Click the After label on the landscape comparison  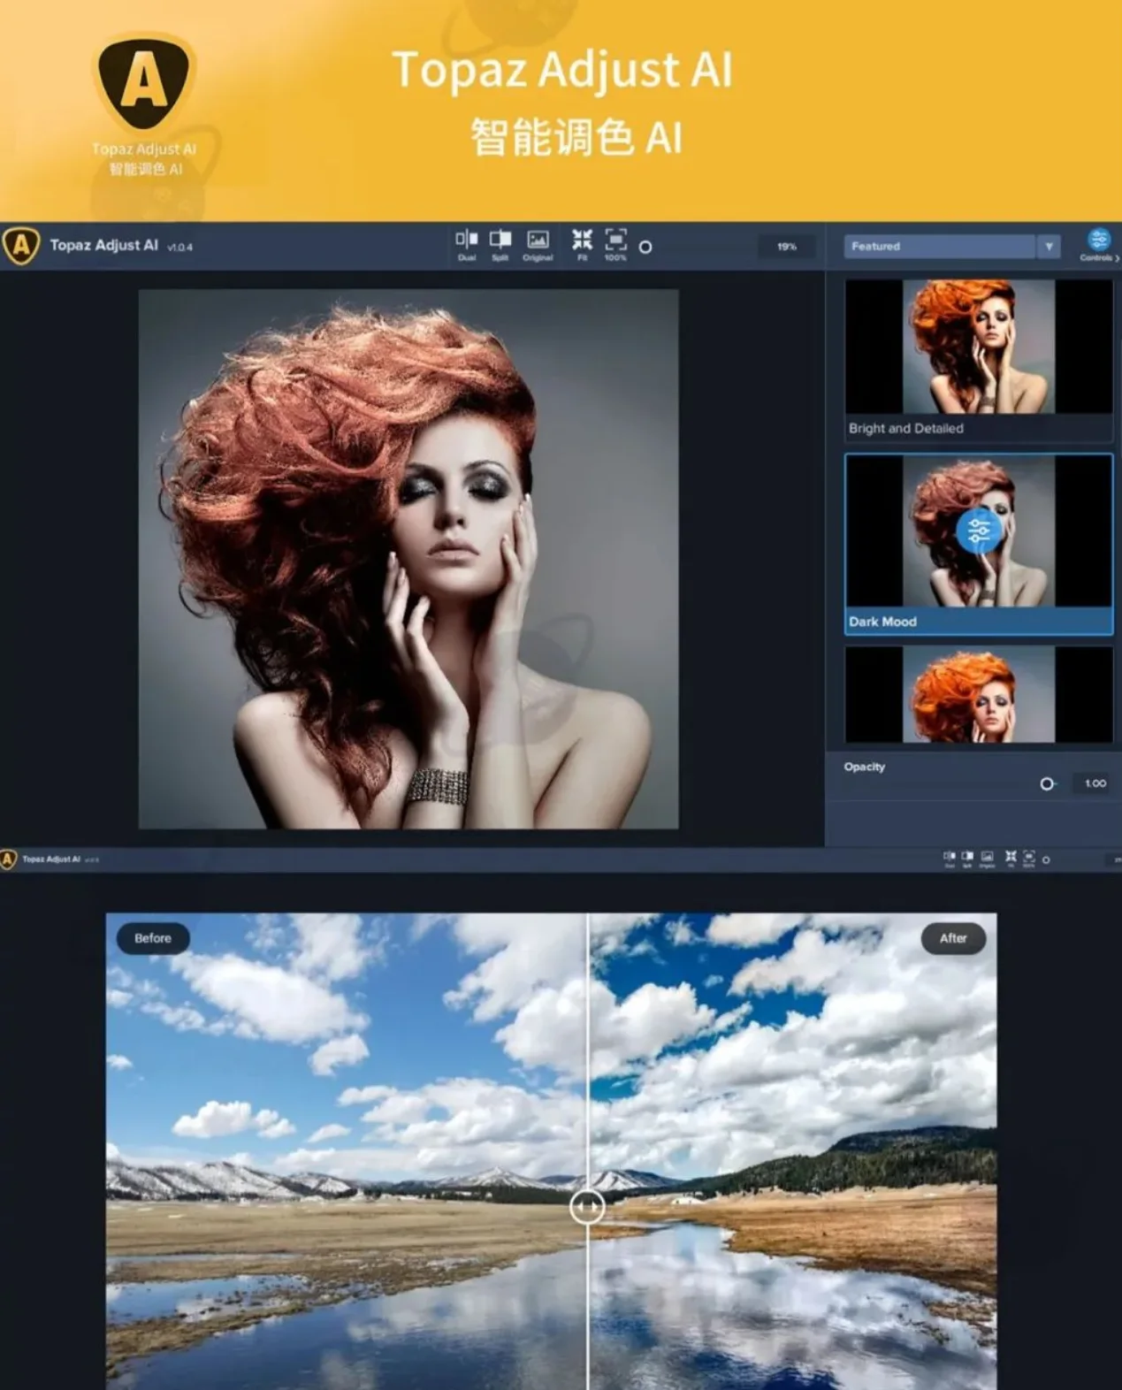click(953, 938)
